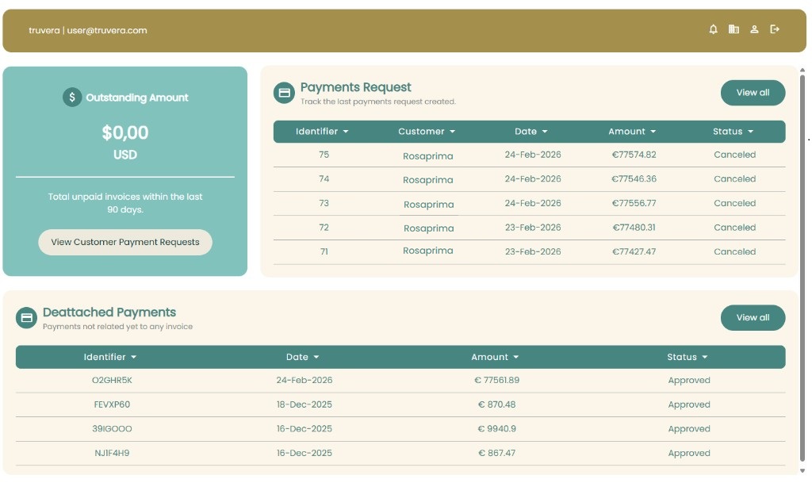Open the Status dropdown in Deattached Payments
812x483 pixels.
click(687, 357)
